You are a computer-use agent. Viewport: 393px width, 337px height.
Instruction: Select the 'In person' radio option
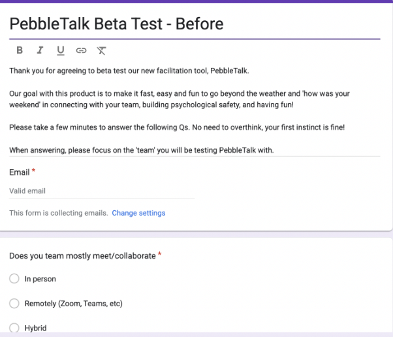pos(14,279)
